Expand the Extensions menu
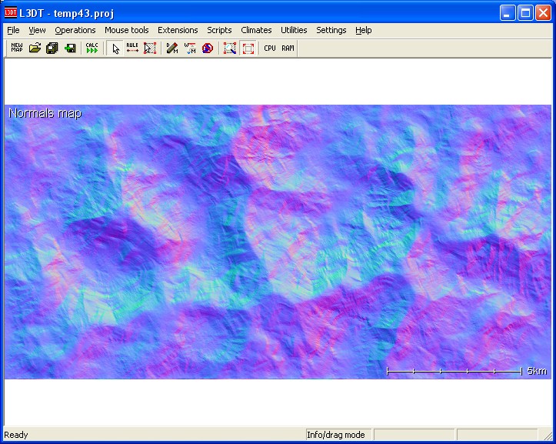The width and height of the screenshot is (556, 444). tap(178, 30)
